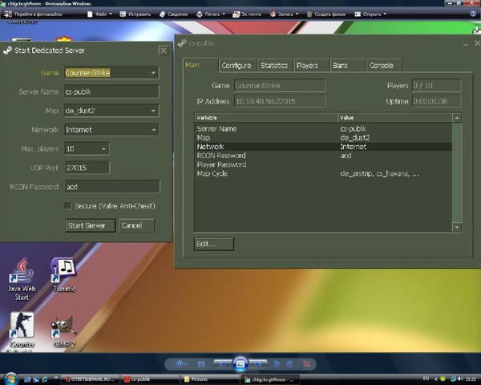Screen dimensions: 481x385
Task: Select the highlighted Network row
Action: [x=323, y=147]
